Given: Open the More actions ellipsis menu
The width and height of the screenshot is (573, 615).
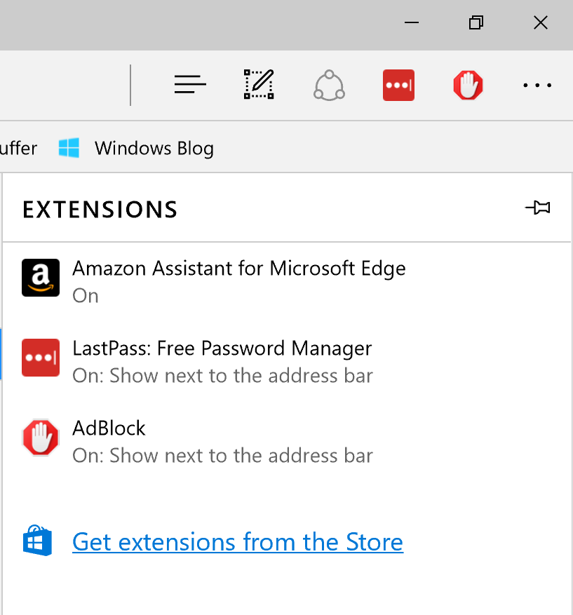Looking at the screenshot, I should pyautogui.click(x=537, y=86).
